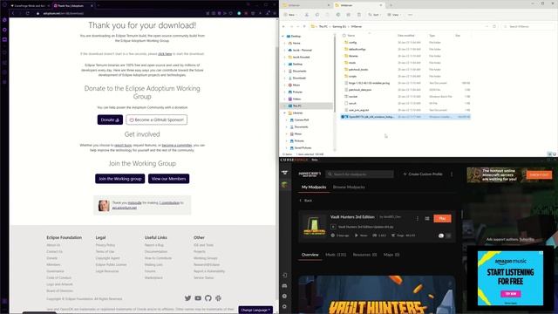Open the View dropdown in File Explorer

tap(393, 15)
